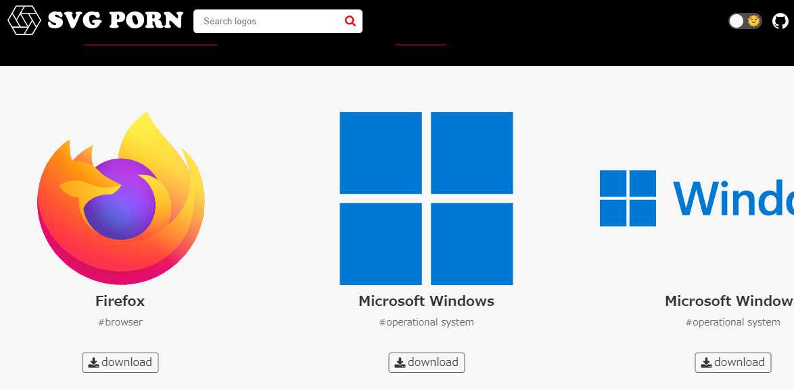
Task: Click the Microsoft Windows title text
Action: tap(426, 301)
